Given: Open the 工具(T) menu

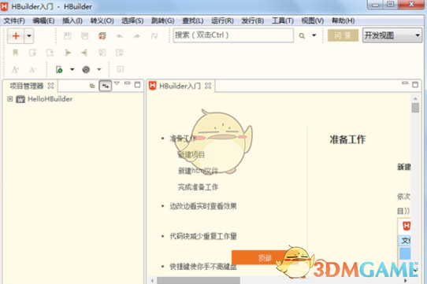Looking at the screenshot, I should (x=283, y=20).
